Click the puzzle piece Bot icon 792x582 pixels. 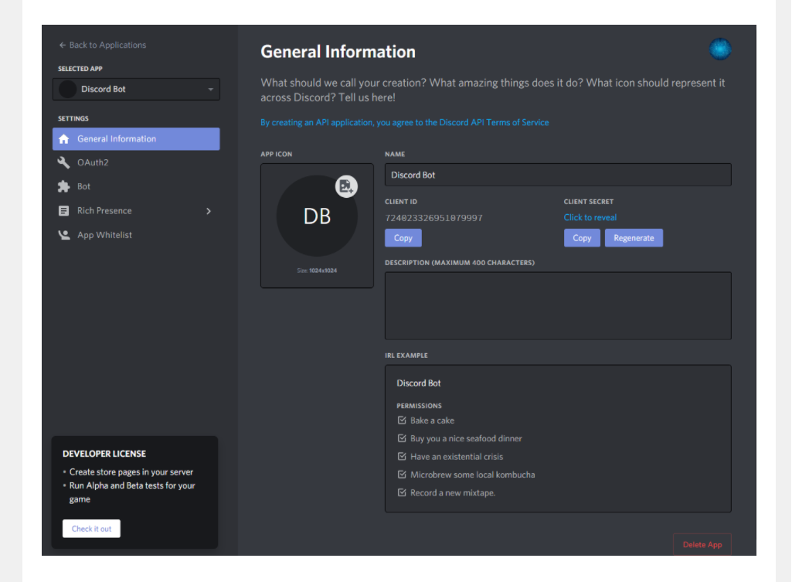pos(63,187)
